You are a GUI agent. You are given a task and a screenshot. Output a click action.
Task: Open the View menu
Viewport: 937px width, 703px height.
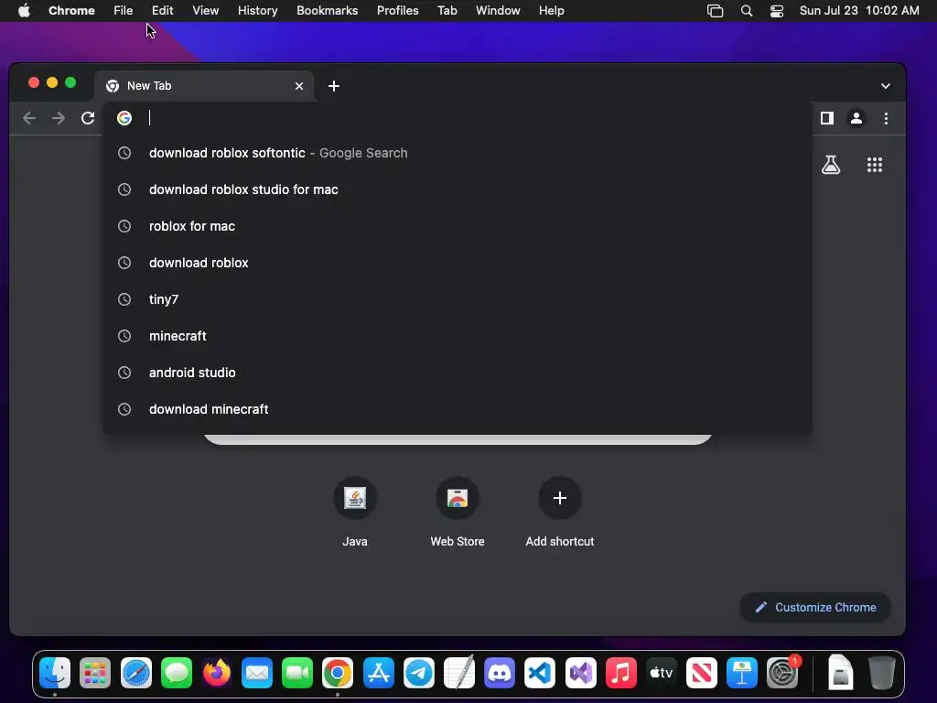pyautogui.click(x=205, y=11)
